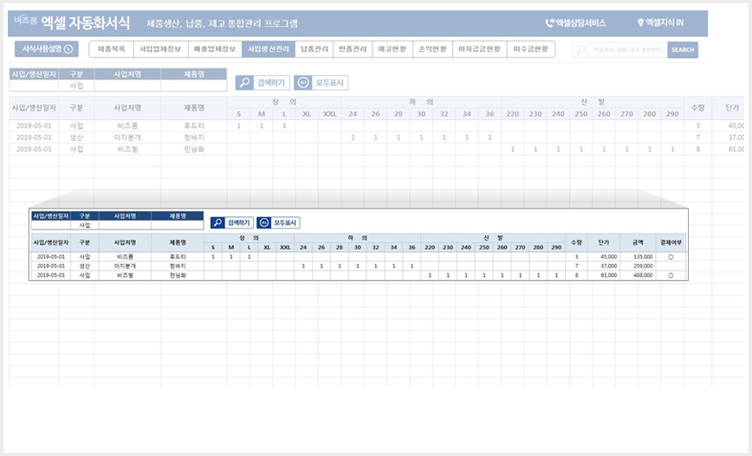
Task: Click 결제여부 circle mark in 런닝화 callout row
Action: pyautogui.click(x=671, y=275)
